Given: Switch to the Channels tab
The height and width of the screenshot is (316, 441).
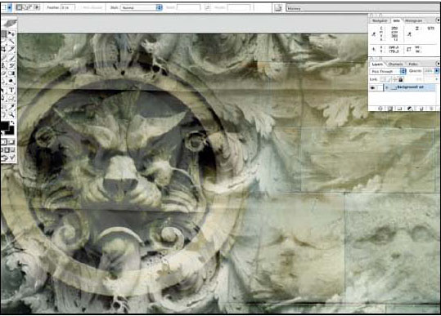Looking at the screenshot, I should [395, 65].
